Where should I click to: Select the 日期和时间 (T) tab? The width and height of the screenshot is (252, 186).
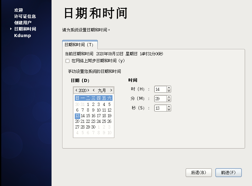pos(80,45)
